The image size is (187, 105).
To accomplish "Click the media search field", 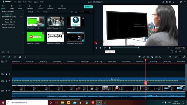I will coord(84,12).
